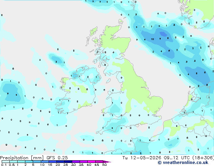The height and width of the screenshot is (166, 214).
Task: Click the '0.1' legend scale label
Action: pyautogui.click(x=4, y=165)
